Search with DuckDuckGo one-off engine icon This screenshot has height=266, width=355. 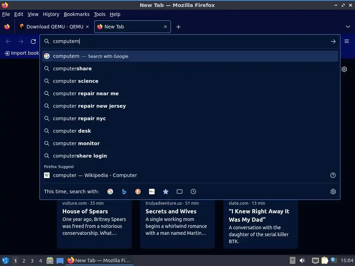click(x=138, y=192)
